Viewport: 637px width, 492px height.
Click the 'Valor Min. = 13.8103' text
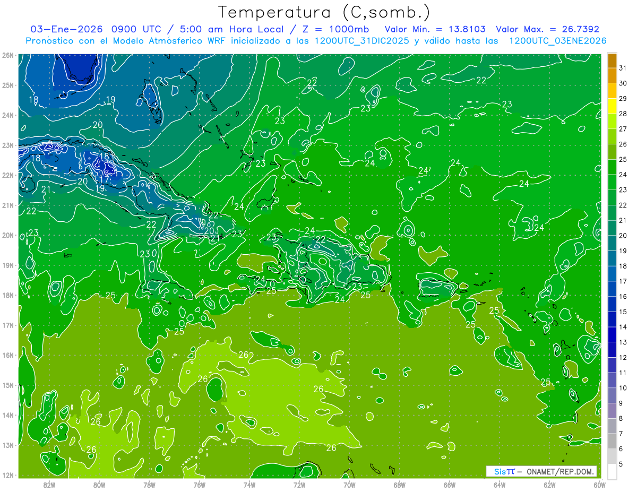436,29
